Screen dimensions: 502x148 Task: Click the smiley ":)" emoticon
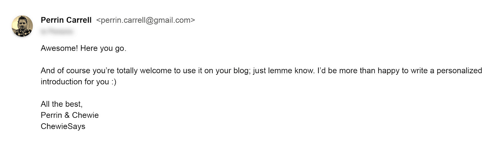click(x=114, y=82)
